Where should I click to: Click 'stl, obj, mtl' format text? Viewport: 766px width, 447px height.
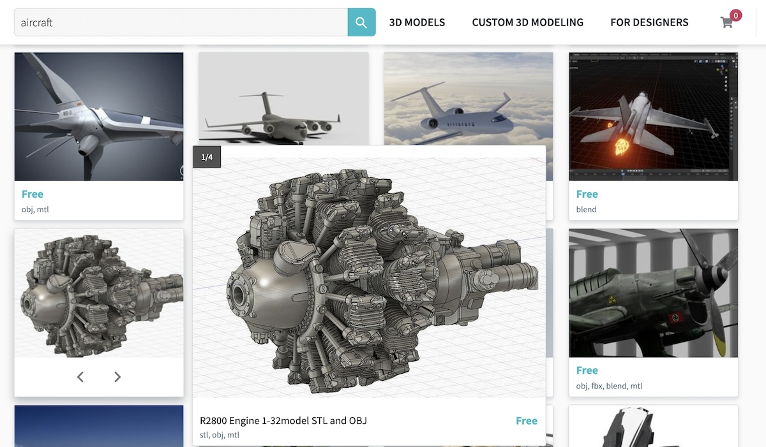pyautogui.click(x=220, y=436)
